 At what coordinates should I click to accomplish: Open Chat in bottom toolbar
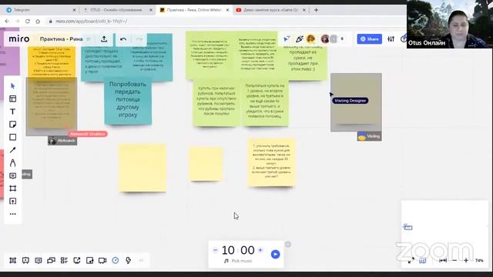click(52, 260)
